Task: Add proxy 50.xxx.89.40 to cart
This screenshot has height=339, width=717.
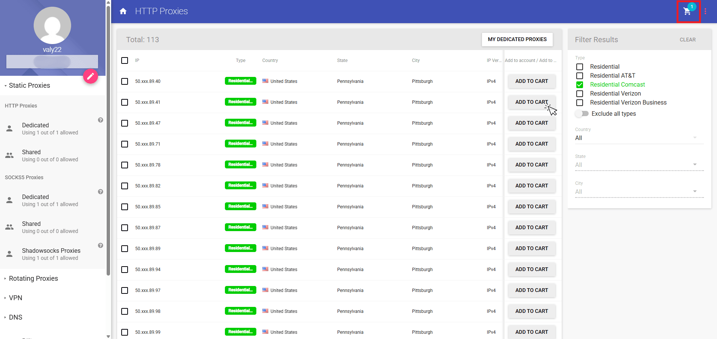Action: [531, 81]
